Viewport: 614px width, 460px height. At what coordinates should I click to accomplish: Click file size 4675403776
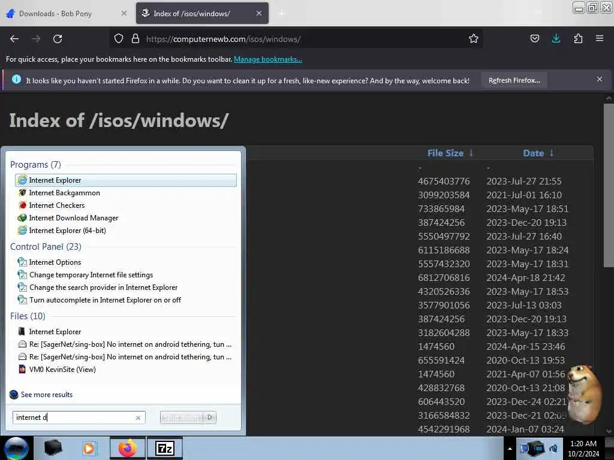[444, 181]
